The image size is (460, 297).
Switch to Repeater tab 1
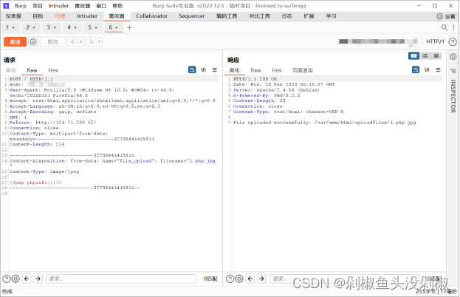pyautogui.click(x=7, y=27)
